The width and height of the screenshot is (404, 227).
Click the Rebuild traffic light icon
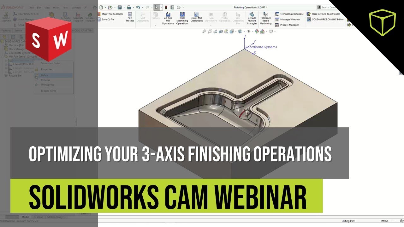click(x=166, y=7)
